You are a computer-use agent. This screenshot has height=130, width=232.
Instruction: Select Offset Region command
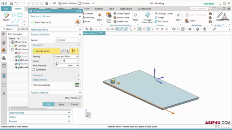click(x=122, y=14)
